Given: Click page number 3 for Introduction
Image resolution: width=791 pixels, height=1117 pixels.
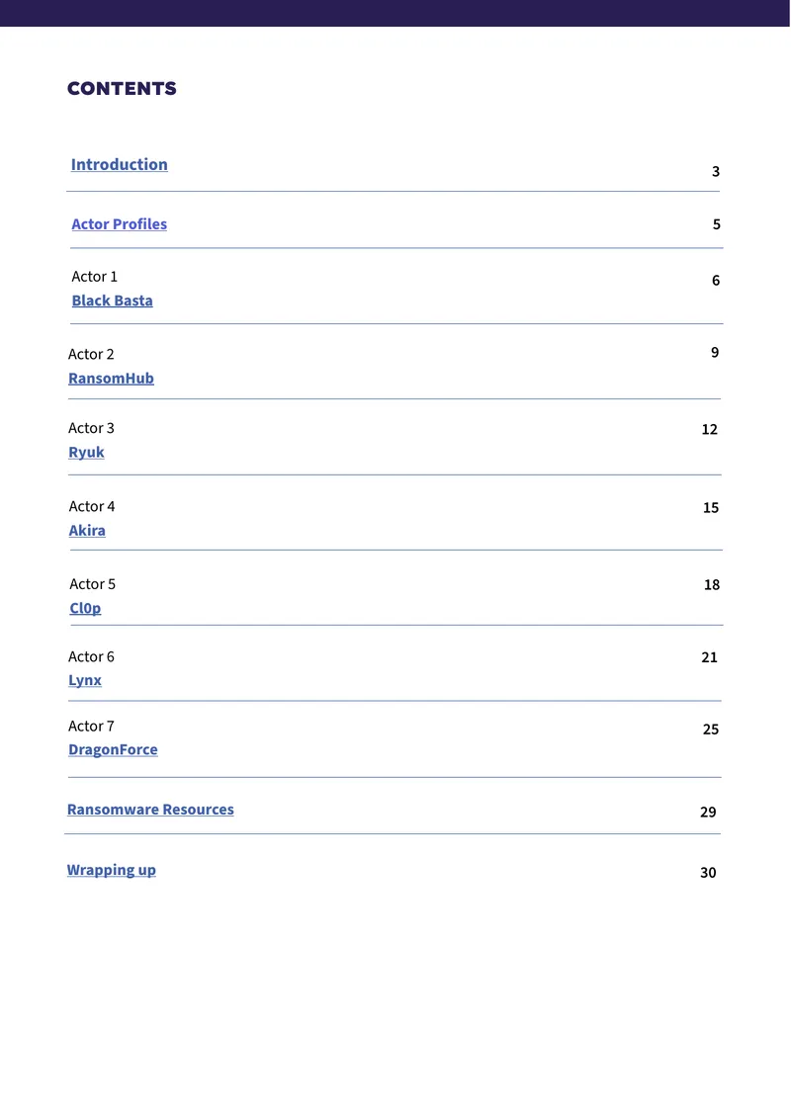Looking at the screenshot, I should tap(716, 172).
